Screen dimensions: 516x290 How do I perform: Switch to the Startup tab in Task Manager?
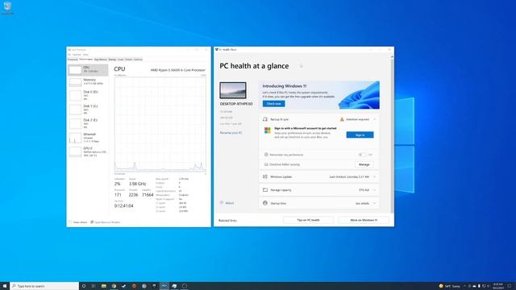tap(112, 60)
